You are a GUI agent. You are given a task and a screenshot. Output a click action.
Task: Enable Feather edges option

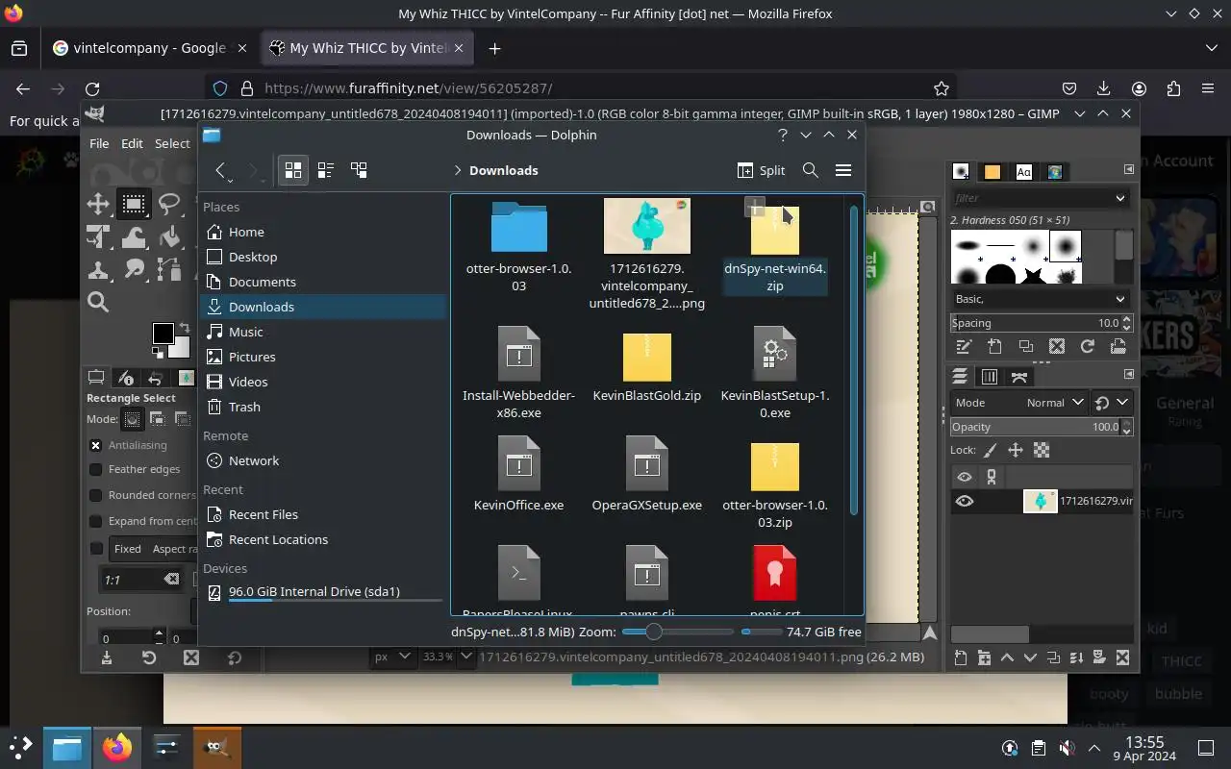[x=96, y=469]
